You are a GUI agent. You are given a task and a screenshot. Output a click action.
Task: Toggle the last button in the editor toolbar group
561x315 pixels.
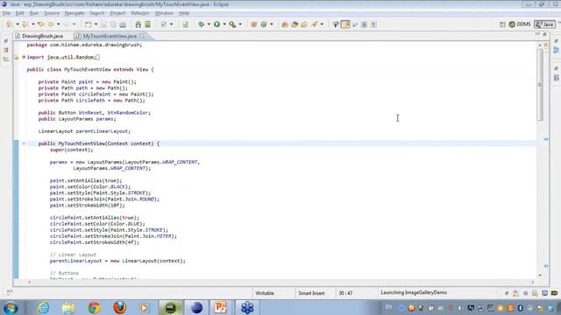(x=373, y=24)
